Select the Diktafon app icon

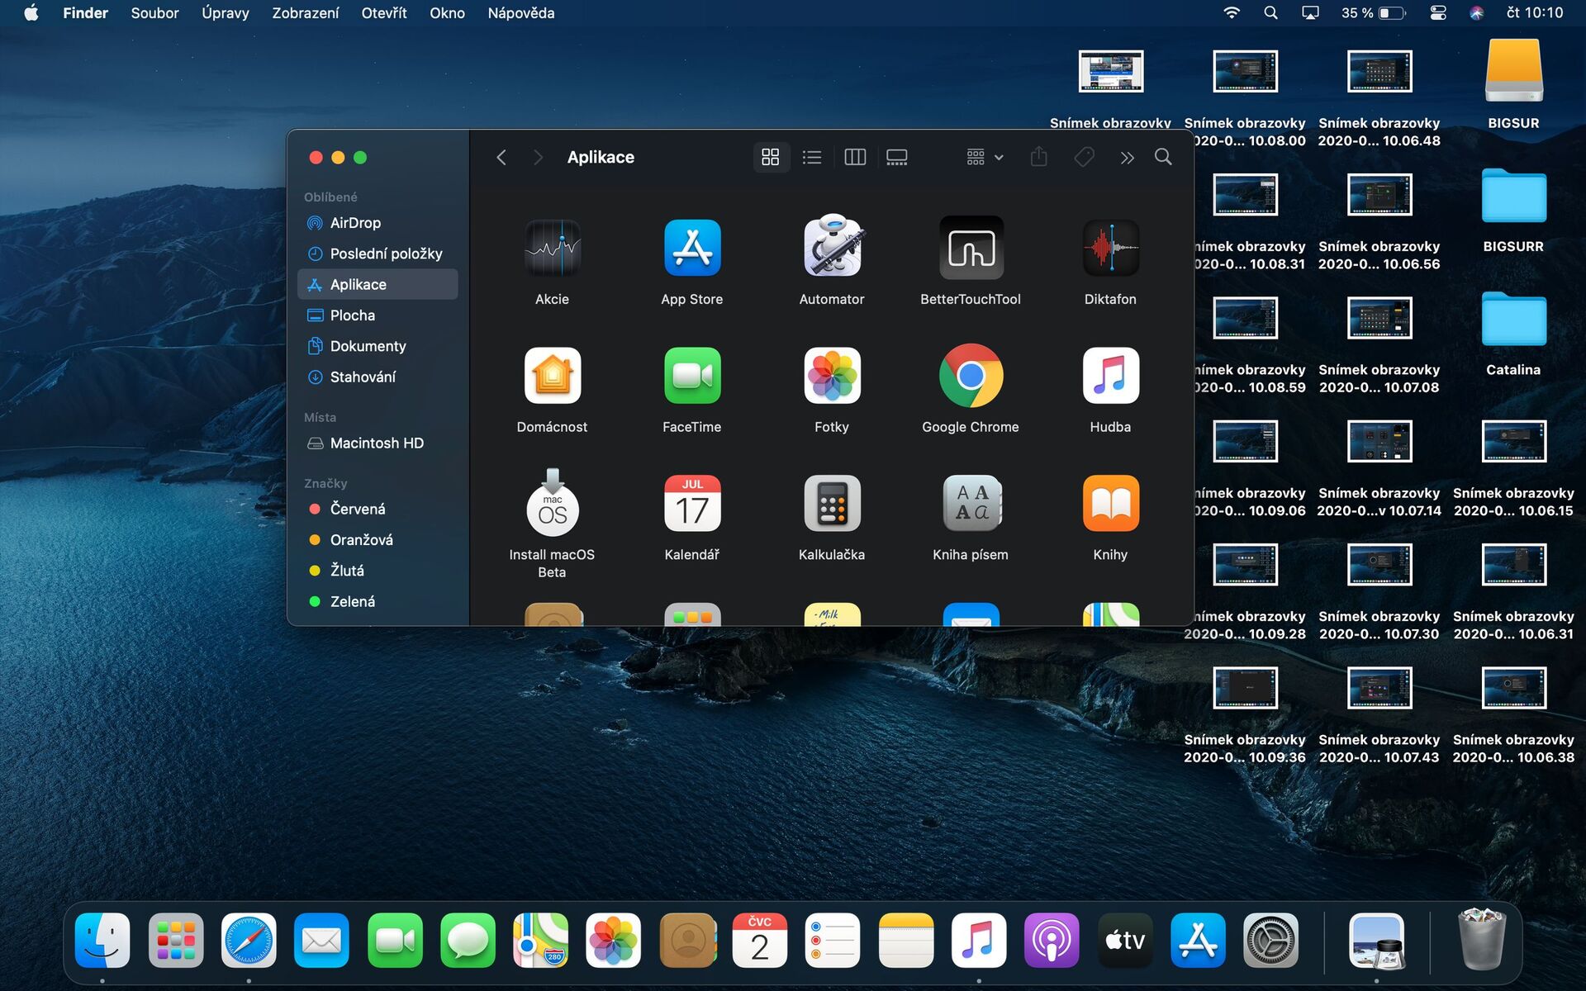point(1110,248)
